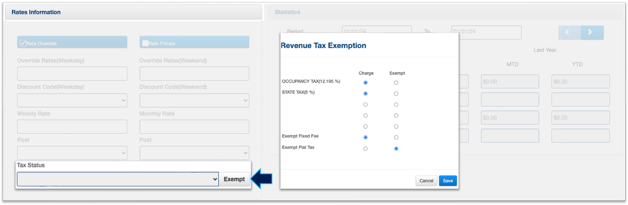Cancel the Revenue Tax Exemption dialog
This screenshot has height=205, width=628.
tap(426, 181)
